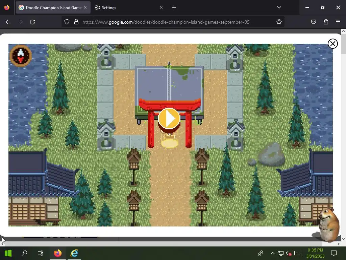The height and width of the screenshot is (260, 346).
Task: List all tabs dropdown arrow
Action: (x=279, y=7)
